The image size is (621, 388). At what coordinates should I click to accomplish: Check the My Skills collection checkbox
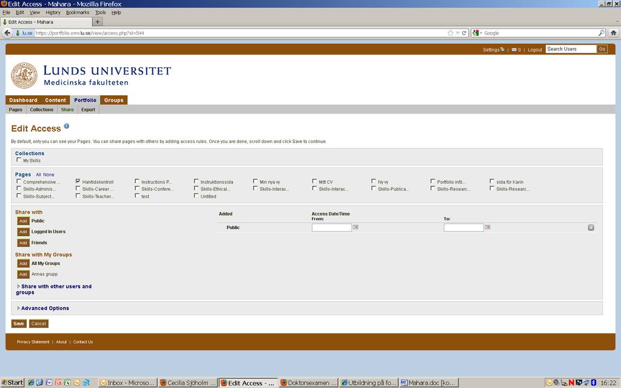tap(19, 160)
